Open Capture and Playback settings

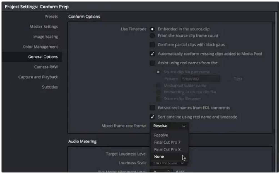(x=38, y=77)
